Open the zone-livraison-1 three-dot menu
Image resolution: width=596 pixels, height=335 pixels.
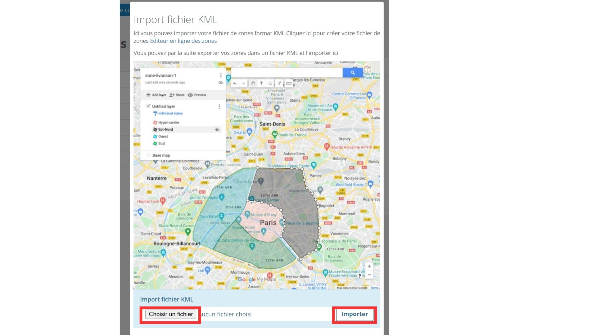(x=221, y=75)
